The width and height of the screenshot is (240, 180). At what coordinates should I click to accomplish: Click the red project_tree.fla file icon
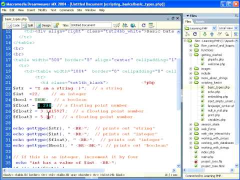[x=196, y=161]
